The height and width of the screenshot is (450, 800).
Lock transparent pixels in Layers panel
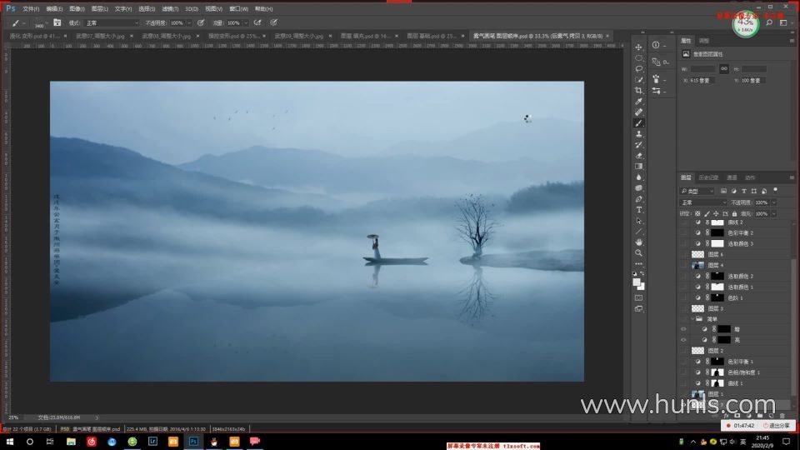[x=697, y=213]
